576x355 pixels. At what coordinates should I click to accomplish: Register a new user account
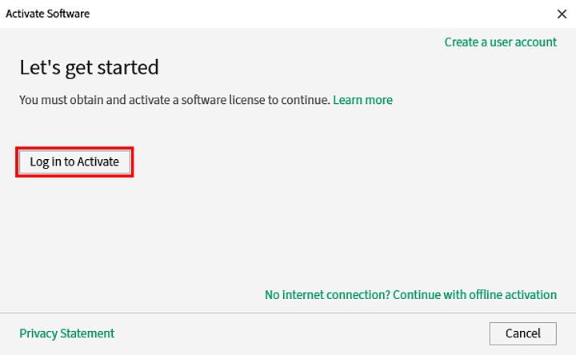tap(500, 42)
